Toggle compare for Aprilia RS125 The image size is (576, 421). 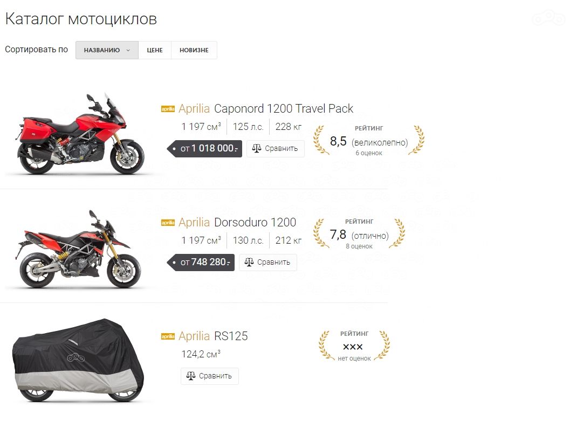210,376
